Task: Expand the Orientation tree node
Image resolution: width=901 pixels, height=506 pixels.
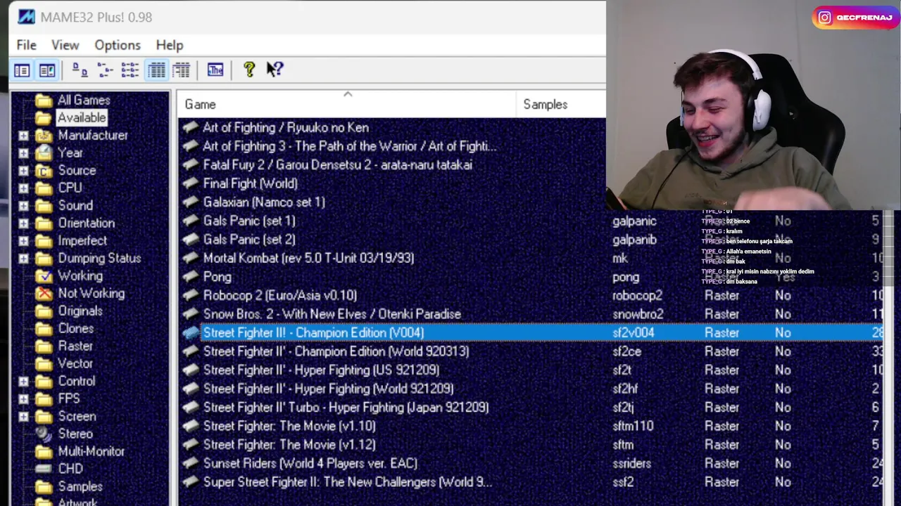Action: pyautogui.click(x=23, y=223)
